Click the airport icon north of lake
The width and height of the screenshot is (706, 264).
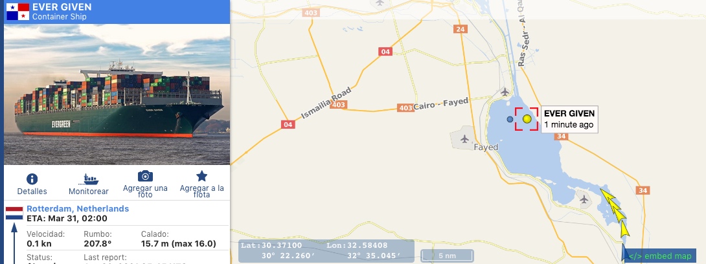coord(505,92)
